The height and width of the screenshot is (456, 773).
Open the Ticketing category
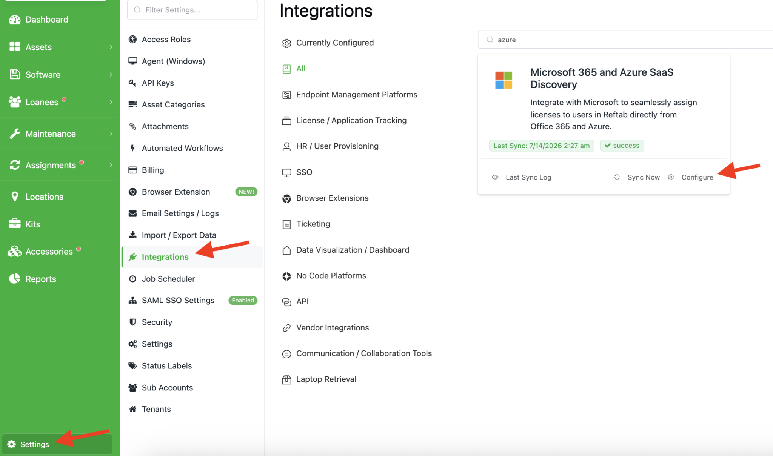coord(306,224)
